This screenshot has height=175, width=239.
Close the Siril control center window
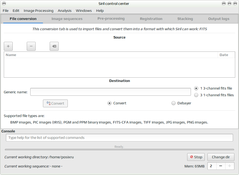point(235,4)
